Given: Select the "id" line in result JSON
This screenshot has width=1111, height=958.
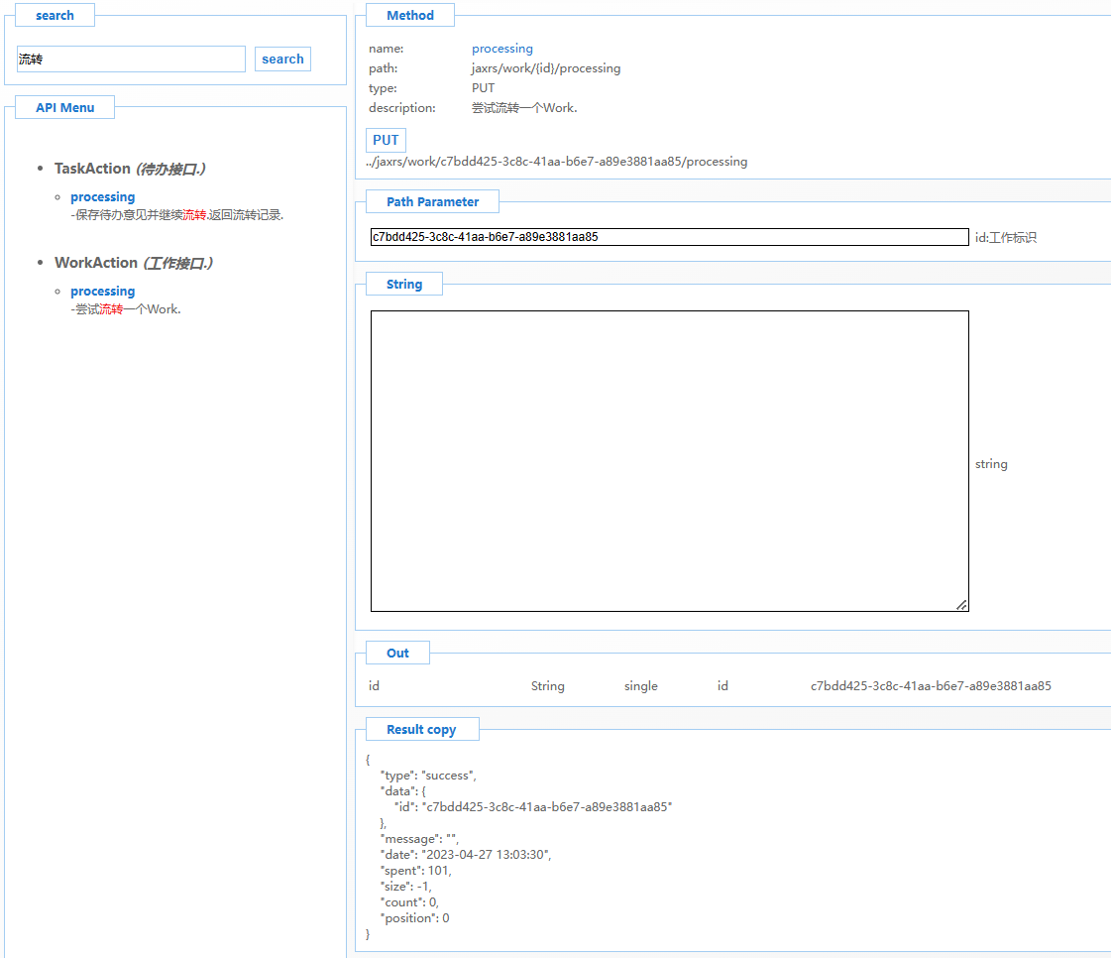Looking at the screenshot, I should coord(533,807).
